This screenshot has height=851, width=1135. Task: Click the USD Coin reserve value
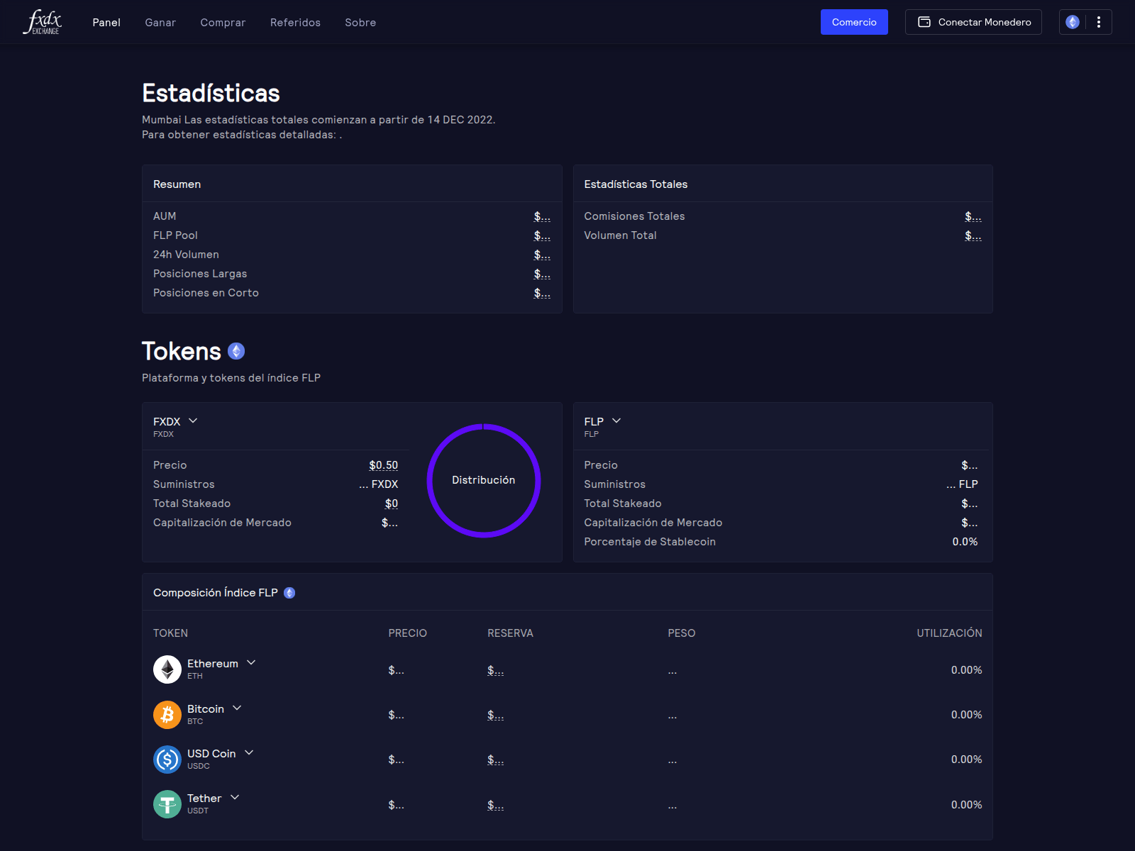tap(496, 760)
